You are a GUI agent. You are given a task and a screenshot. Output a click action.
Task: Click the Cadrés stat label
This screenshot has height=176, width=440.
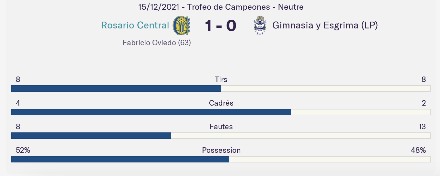click(221, 103)
